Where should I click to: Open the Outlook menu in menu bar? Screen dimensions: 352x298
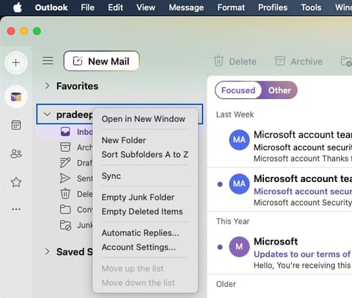point(51,7)
